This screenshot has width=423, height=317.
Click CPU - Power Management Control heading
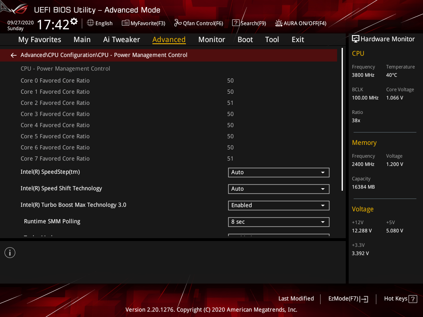tap(65, 69)
